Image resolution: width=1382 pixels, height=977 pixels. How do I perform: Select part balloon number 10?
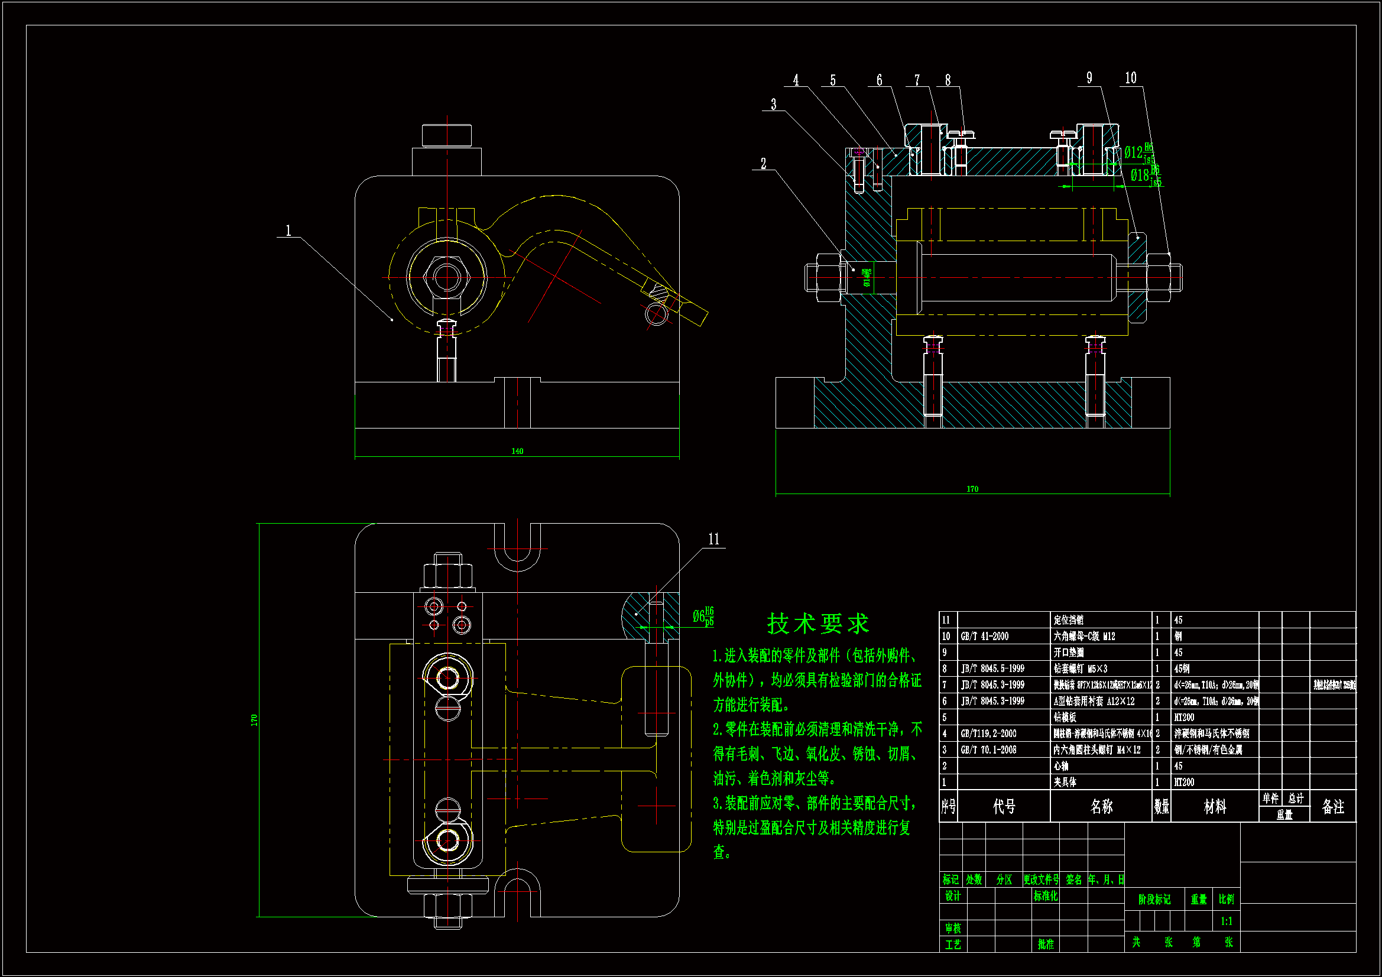(1130, 78)
